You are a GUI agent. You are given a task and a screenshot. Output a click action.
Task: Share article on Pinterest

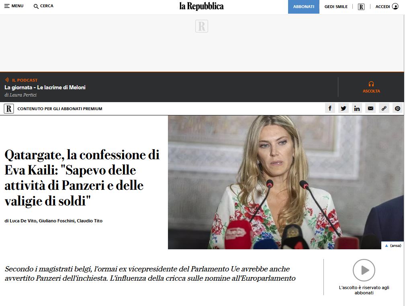point(397,108)
